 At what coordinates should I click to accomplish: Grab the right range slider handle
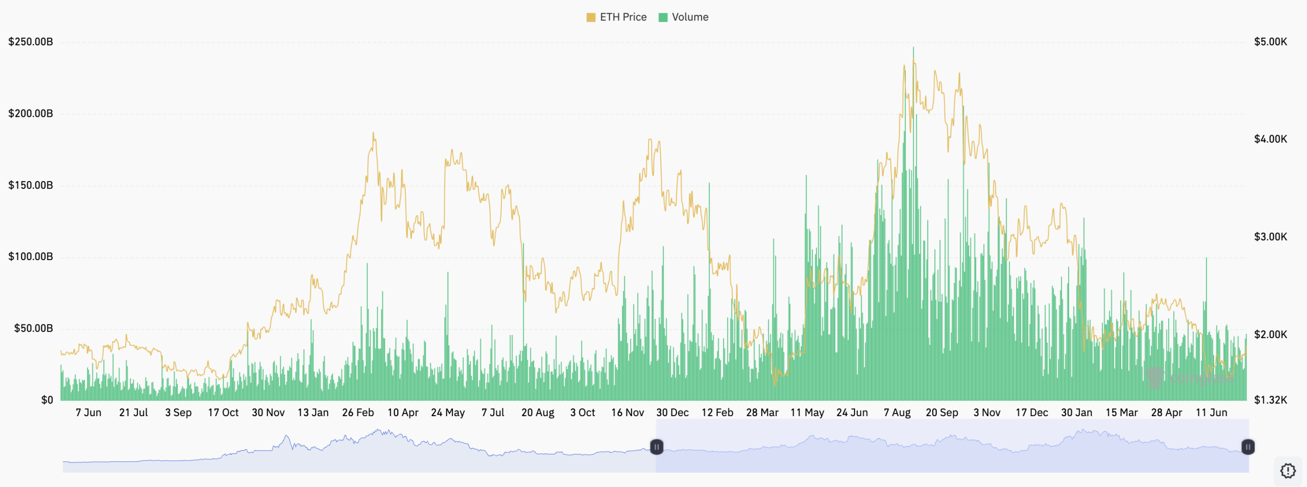pos(1248,447)
